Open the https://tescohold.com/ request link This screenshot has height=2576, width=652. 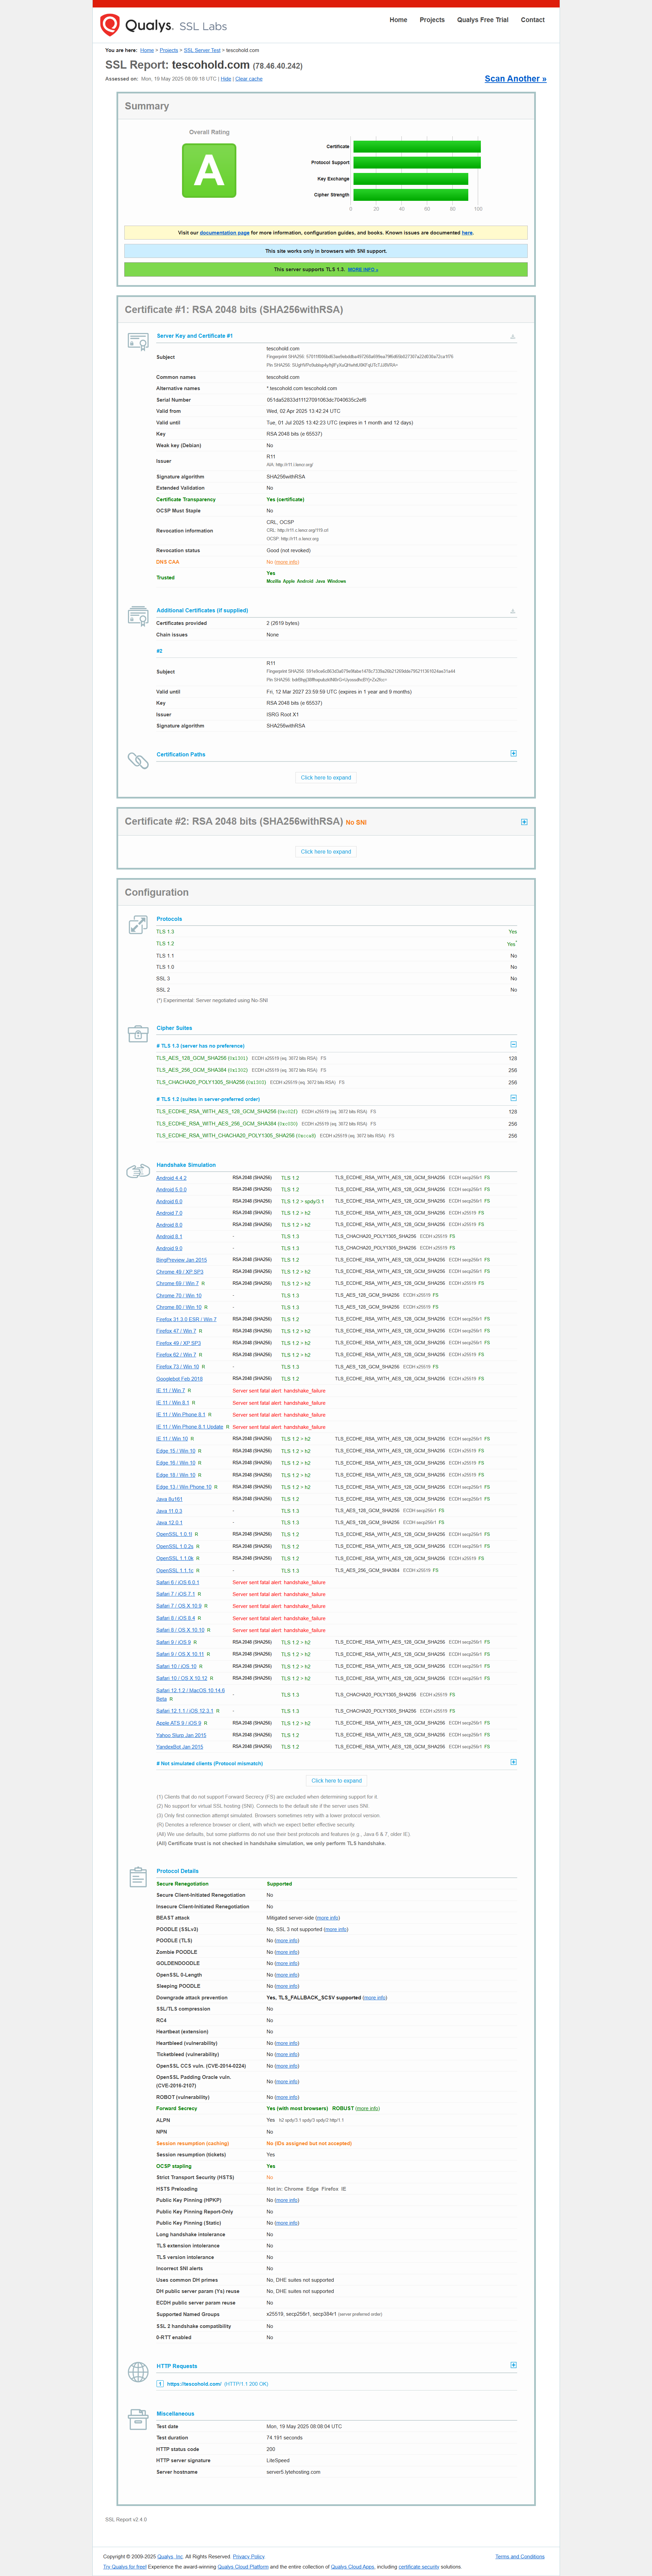pyautogui.click(x=194, y=2384)
